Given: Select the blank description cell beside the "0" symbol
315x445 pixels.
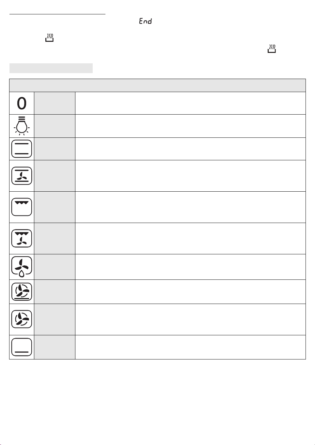Looking at the screenshot, I should pos(190,103).
